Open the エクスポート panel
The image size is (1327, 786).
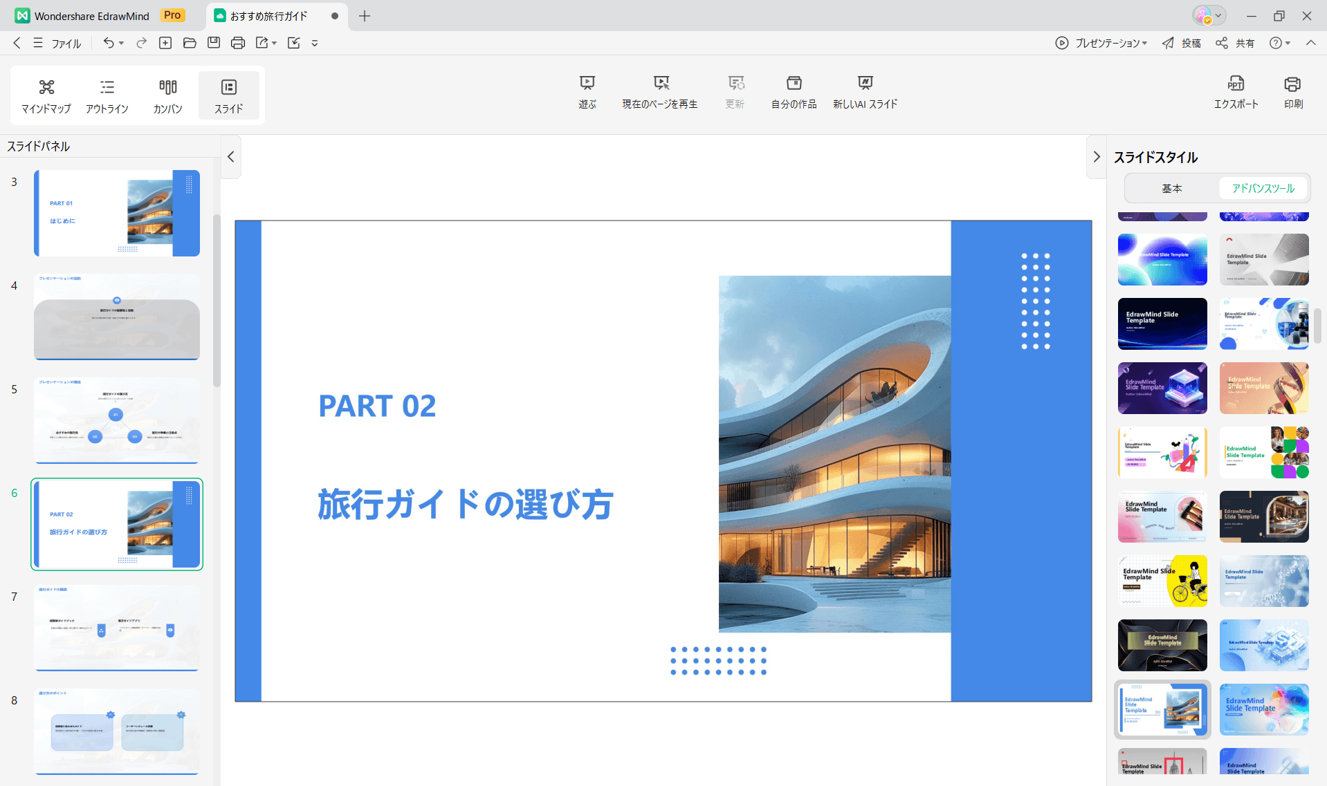1236,92
